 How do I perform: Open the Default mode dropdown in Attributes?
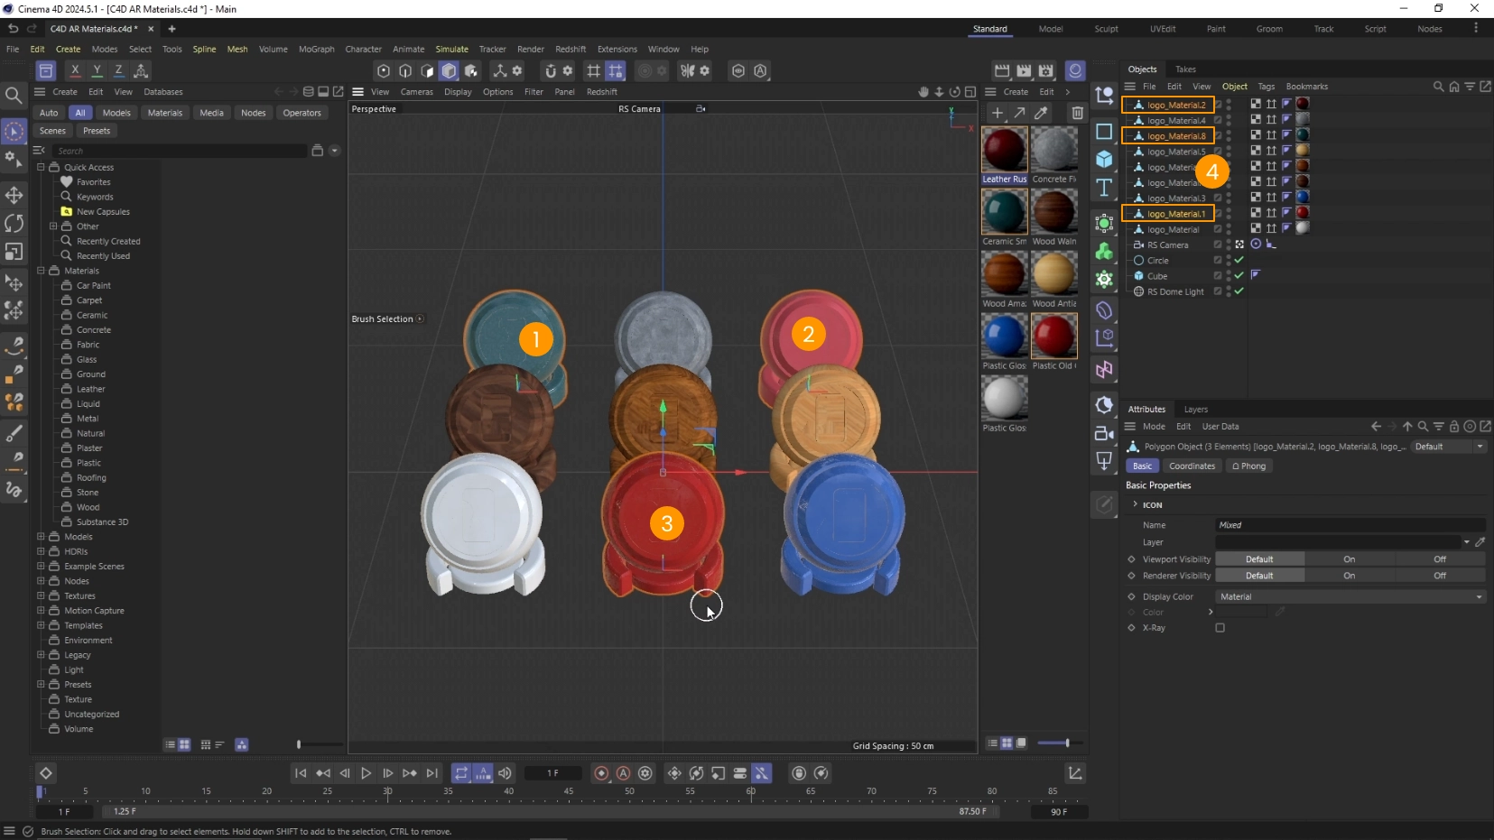point(1448,447)
